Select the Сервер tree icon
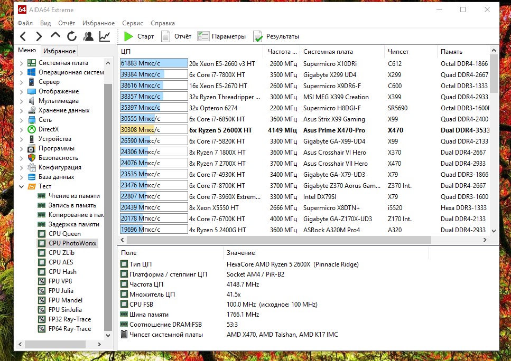Screen dimensions: 511x361 coord(32,82)
